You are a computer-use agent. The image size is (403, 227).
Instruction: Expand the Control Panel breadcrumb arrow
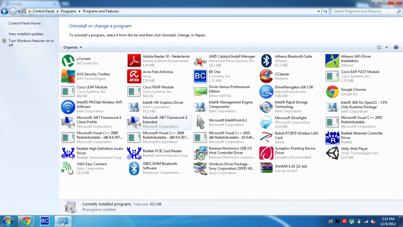(58, 11)
